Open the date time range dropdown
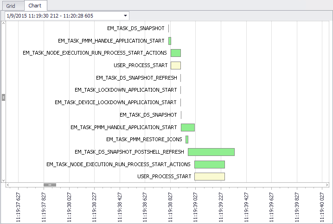Image resolution: width=333 pixels, height=224 pixels. 125,16
